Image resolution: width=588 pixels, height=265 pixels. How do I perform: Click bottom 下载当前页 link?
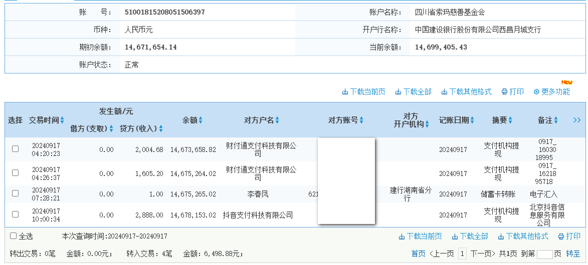pos(421,236)
